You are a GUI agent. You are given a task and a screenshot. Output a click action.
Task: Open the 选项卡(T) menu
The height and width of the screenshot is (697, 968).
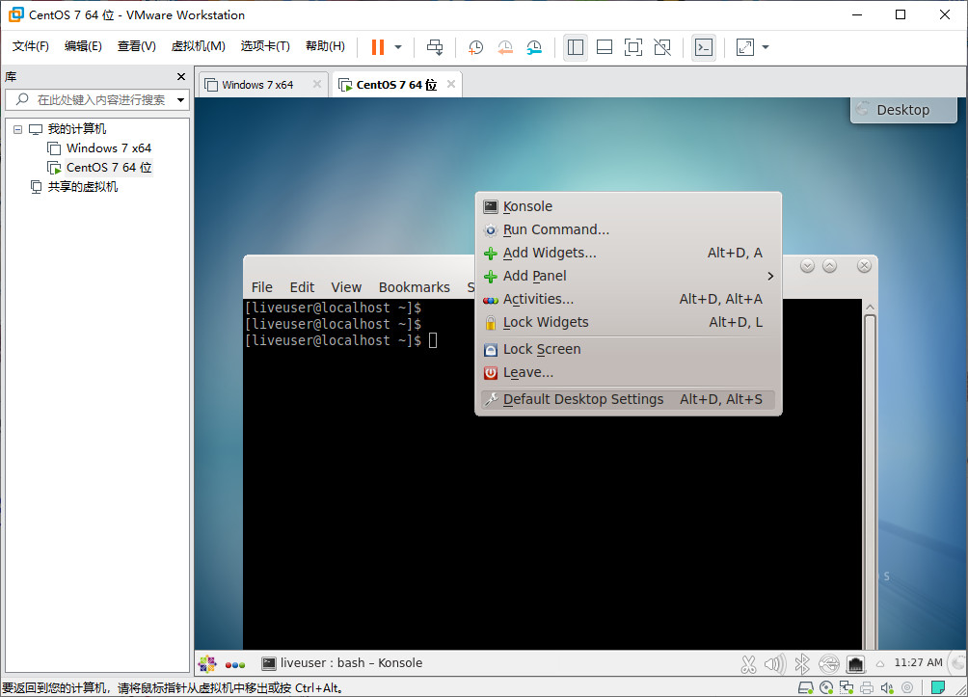pyautogui.click(x=265, y=46)
